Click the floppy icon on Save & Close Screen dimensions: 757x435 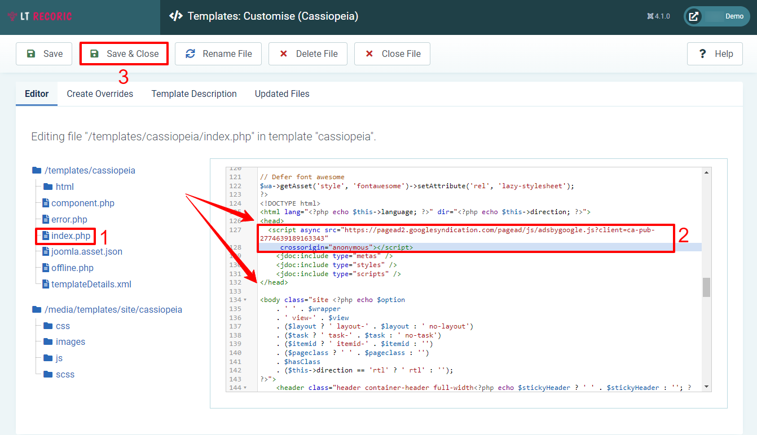94,54
